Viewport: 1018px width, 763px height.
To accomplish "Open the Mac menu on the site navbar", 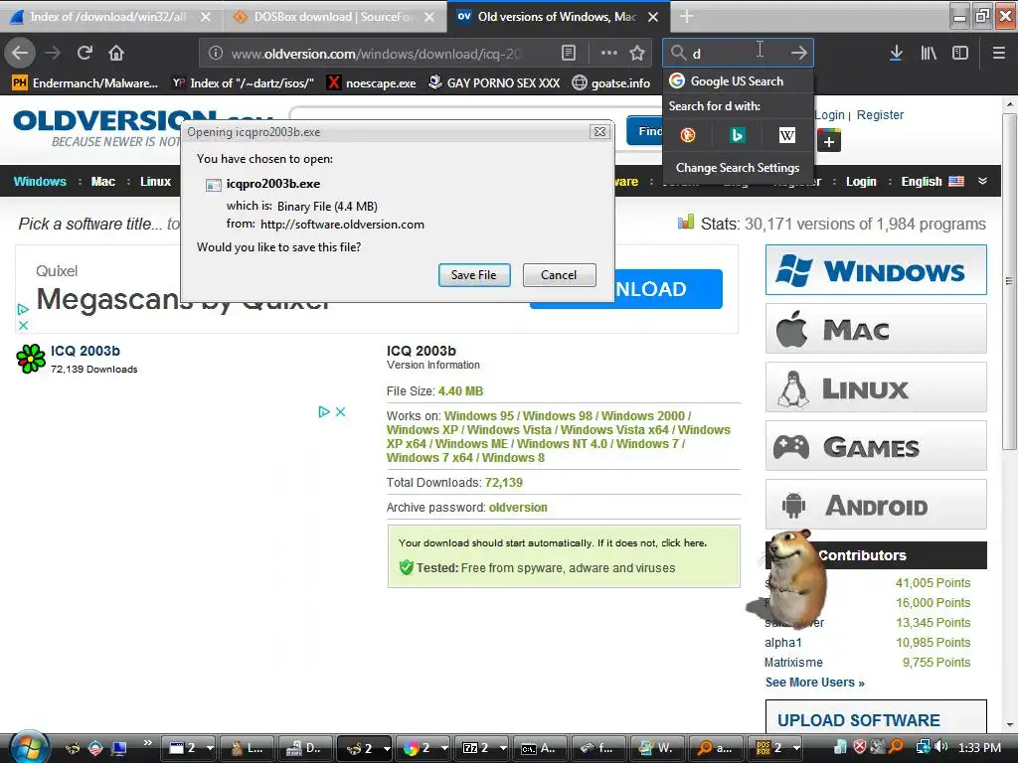I will point(103,182).
